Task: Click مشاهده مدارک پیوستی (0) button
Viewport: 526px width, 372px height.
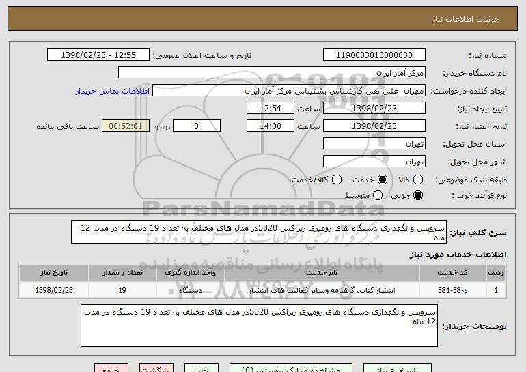Action: 291,368
